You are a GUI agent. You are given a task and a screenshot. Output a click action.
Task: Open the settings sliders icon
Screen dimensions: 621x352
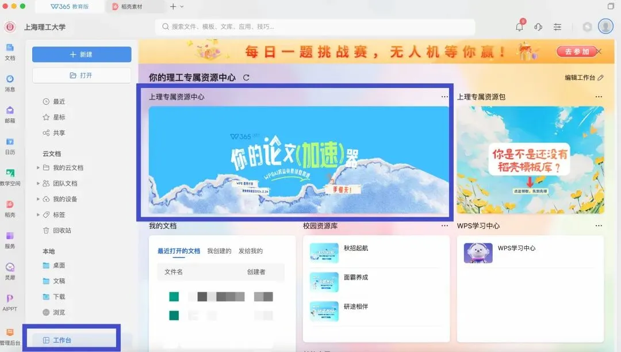[557, 27]
